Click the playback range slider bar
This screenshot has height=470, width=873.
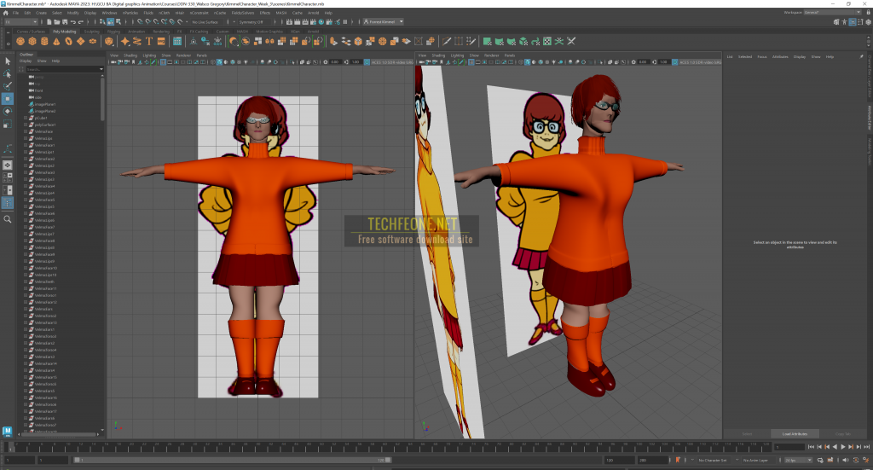pos(233,460)
